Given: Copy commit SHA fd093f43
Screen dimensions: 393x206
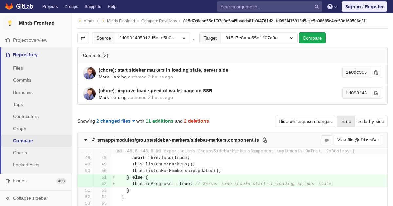Looking at the screenshot, I should point(376,93).
